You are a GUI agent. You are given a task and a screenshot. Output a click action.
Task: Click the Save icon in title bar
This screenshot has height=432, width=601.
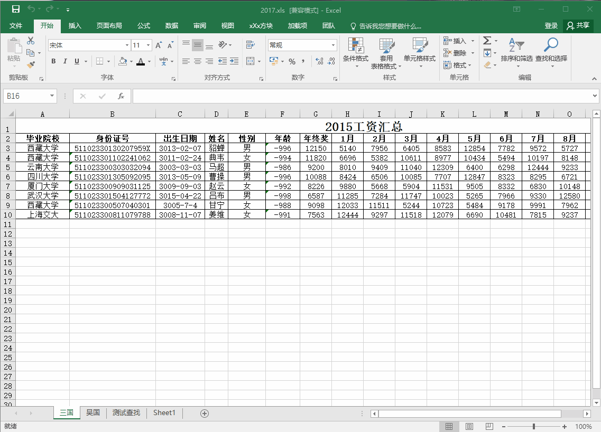click(x=16, y=9)
